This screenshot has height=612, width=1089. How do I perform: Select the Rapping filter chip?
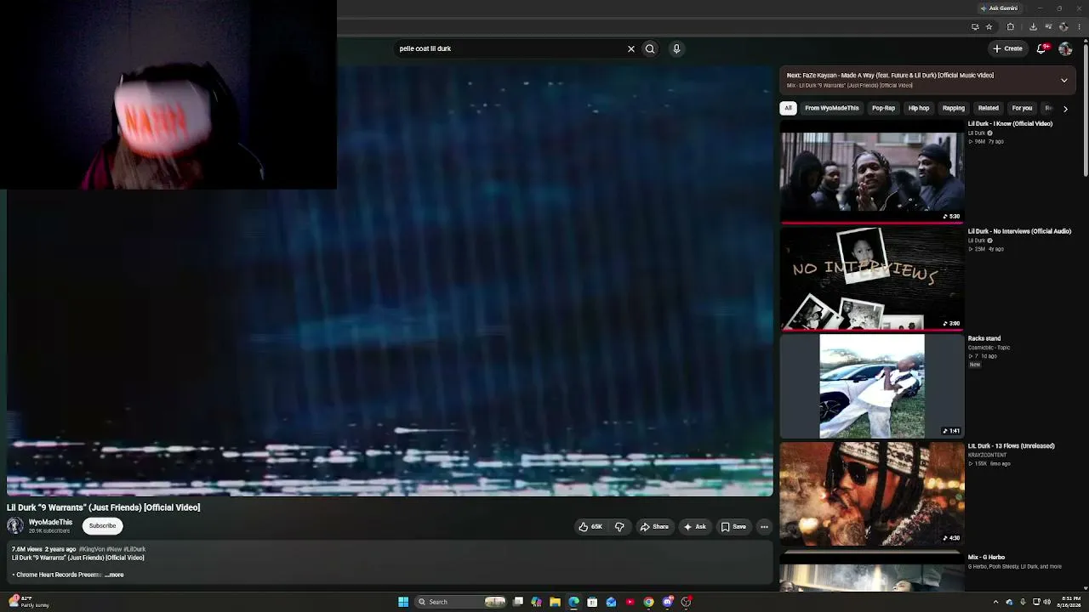954,108
